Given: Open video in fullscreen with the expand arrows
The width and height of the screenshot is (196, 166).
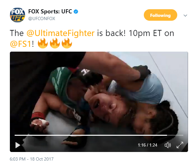Looking at the screenshot, I should [x=180, y=145].
